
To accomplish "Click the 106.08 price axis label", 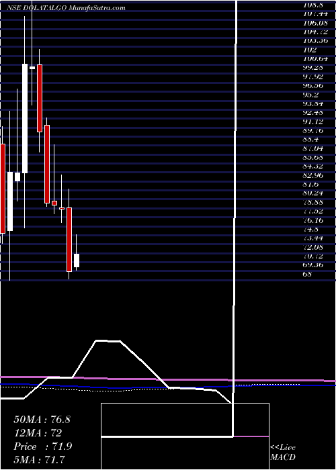I will click(x=315, y=23).
